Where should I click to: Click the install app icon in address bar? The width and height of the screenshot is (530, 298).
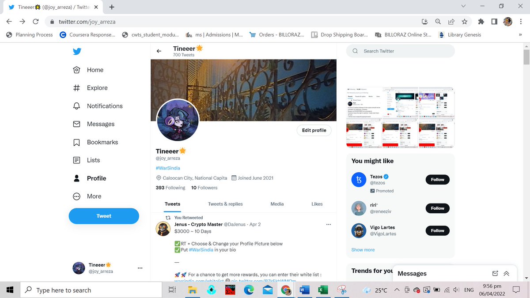424,21
